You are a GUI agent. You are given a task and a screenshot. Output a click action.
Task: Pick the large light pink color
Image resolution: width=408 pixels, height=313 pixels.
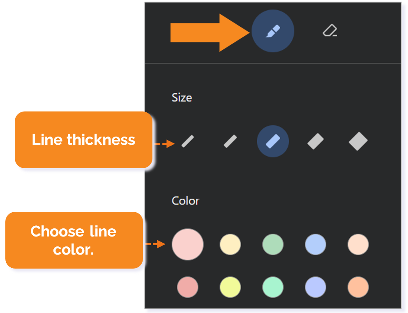point(188,244)
